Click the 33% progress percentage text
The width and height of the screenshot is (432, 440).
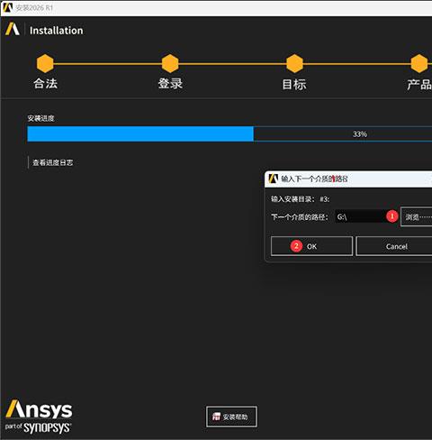tap(360, 134)
